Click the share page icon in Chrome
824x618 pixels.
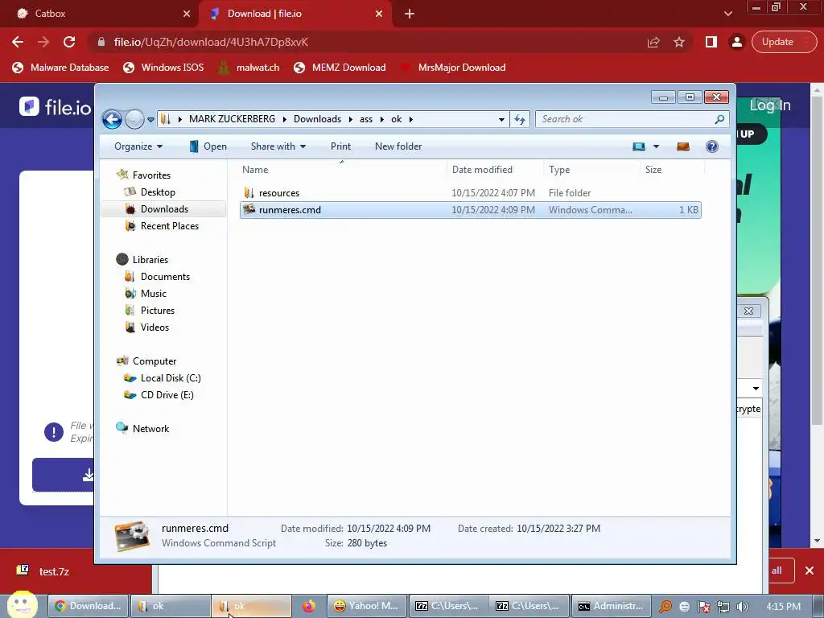click(653, 42)
